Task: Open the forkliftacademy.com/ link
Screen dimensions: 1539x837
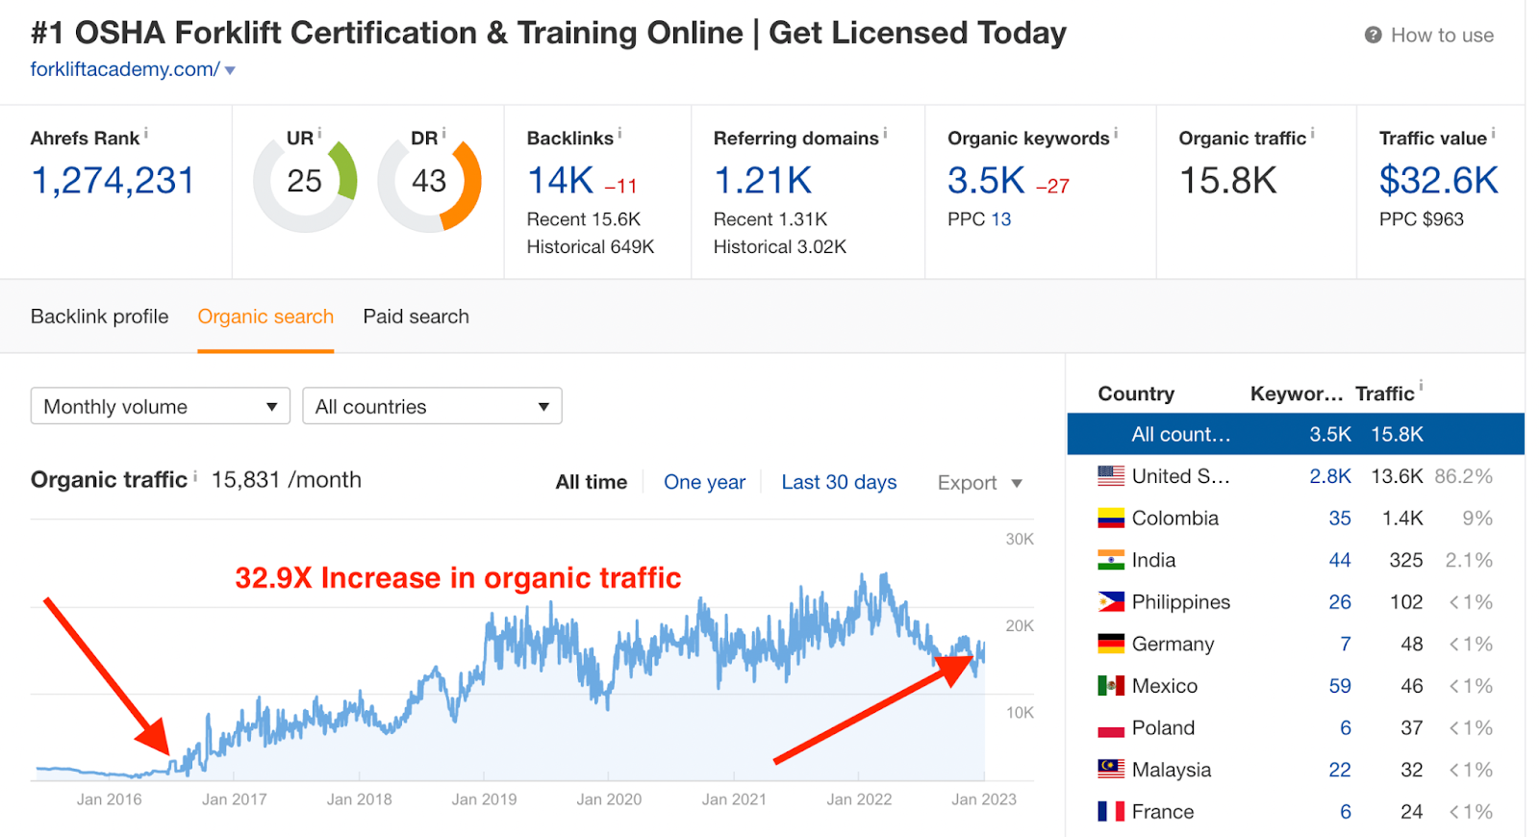Action: coord(125,69)
